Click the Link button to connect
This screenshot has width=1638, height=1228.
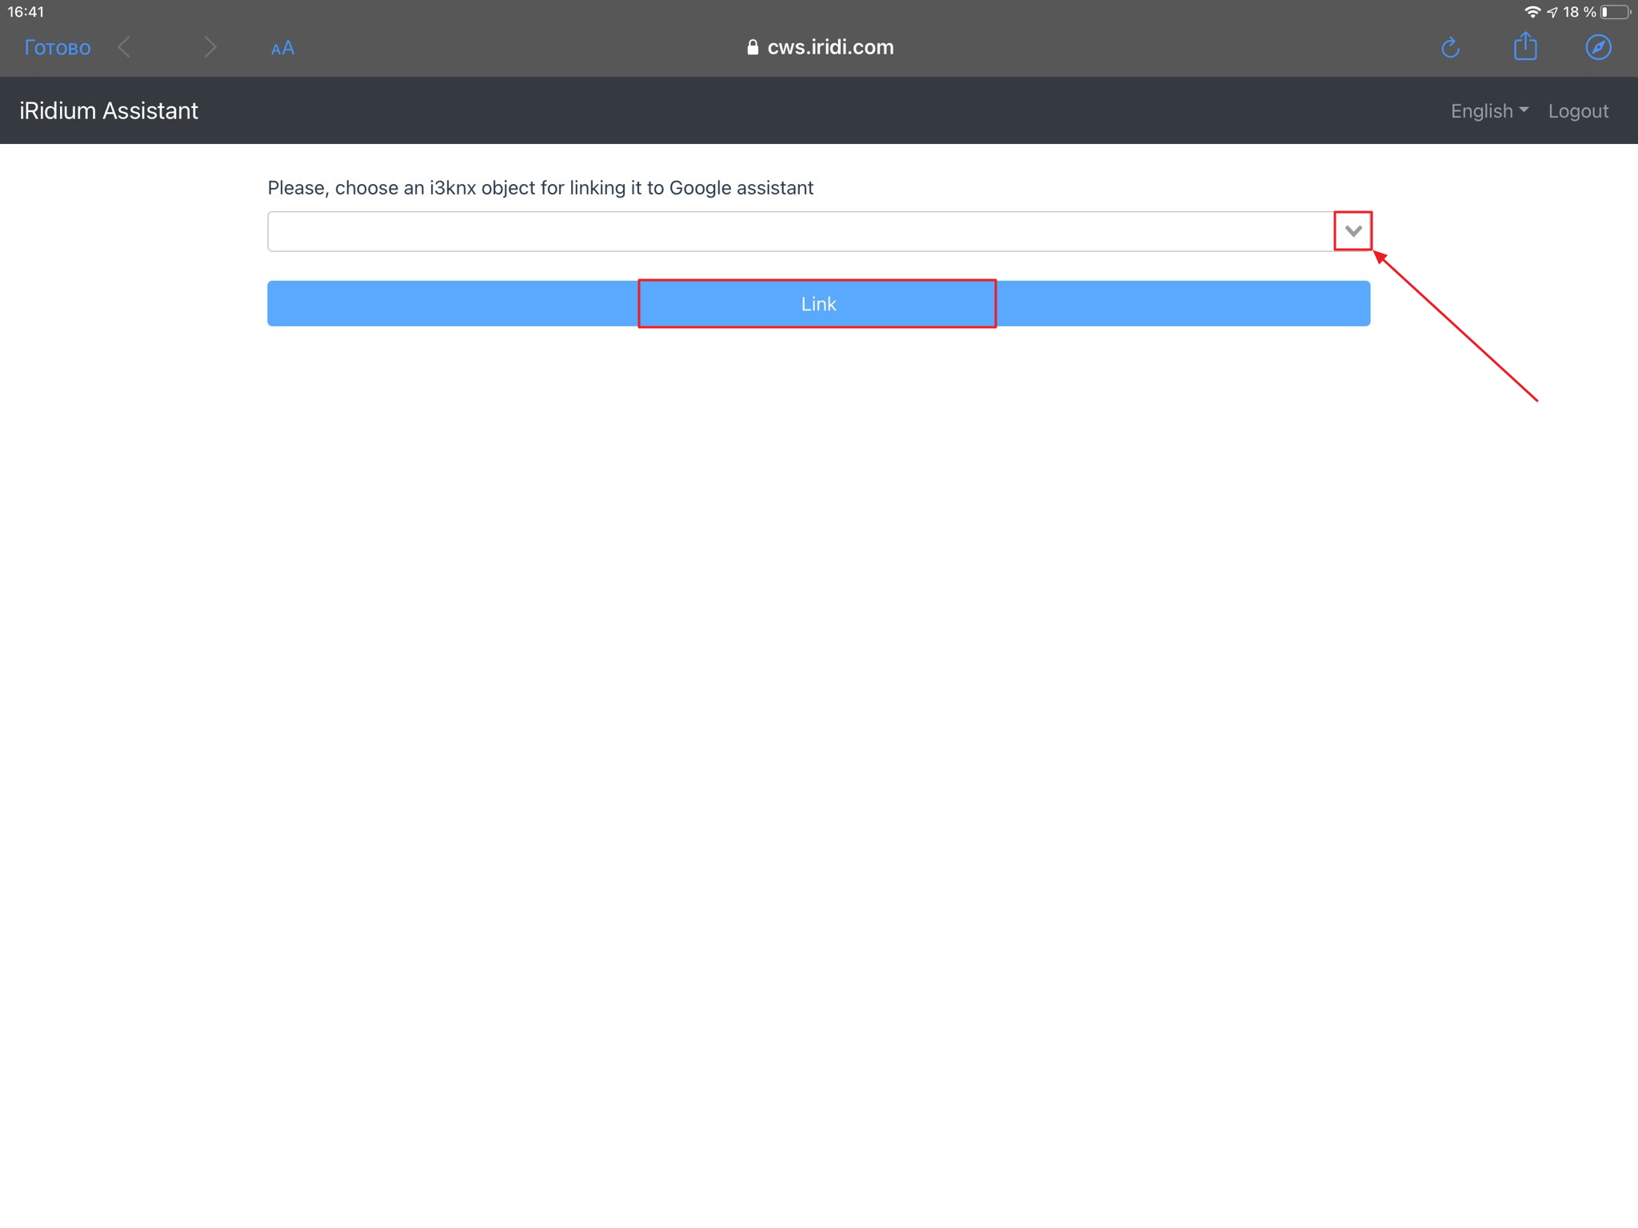(817, 302)
